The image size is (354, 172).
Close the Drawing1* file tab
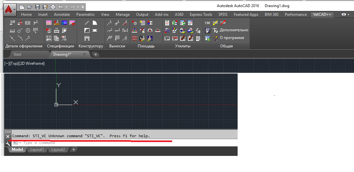click(84, 54)
